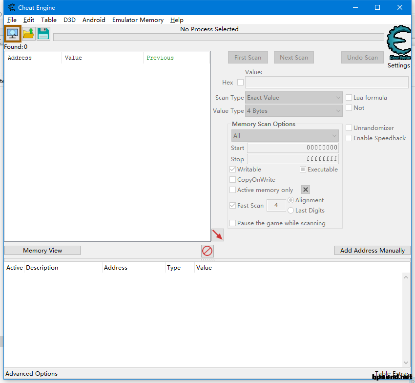The height and width of the screenshot is (383, 415).
Task: Enable the Unrandomizer checkbox
Action: [x=349, y=128]
